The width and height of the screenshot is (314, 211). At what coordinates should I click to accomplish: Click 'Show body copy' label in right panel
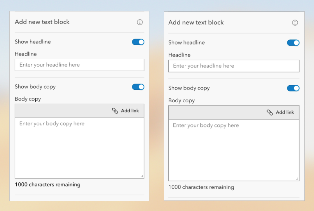189,88
